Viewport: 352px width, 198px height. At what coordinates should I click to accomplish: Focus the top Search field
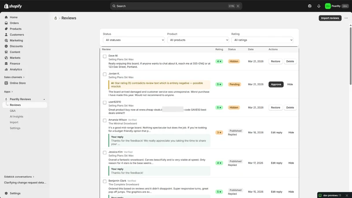click(176, 6)
